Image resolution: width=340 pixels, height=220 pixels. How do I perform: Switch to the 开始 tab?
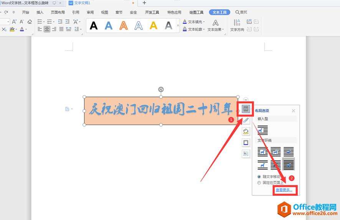click(x=26, y=12)
